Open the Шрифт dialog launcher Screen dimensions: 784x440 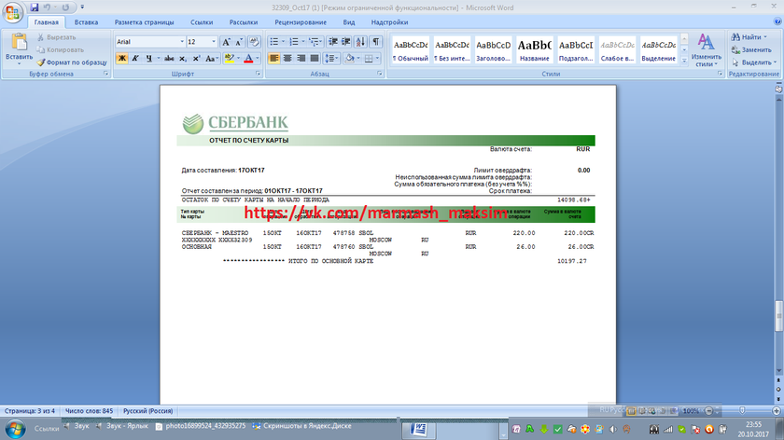coord(258,74)
